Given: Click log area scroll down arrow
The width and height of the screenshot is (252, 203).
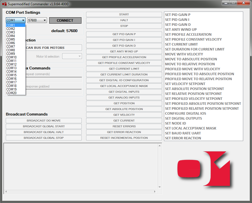Looking at the screenshot, I should (x=160, y=187).
